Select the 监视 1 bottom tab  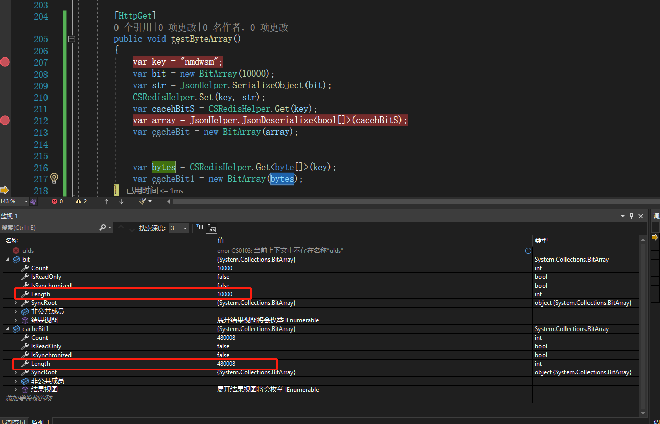tap(41, 421)
